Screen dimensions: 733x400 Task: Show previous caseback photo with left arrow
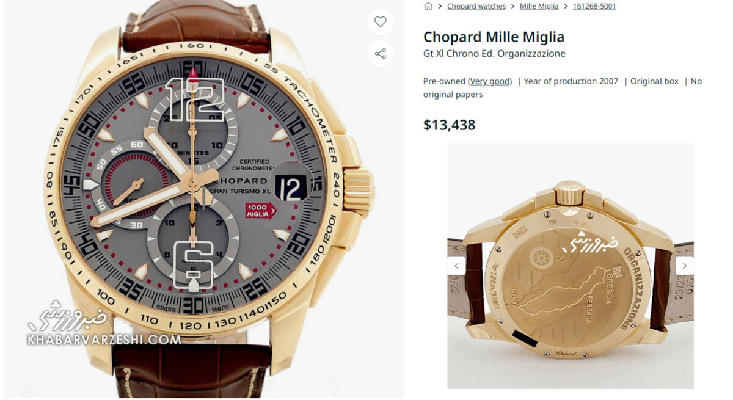(456, 266)
